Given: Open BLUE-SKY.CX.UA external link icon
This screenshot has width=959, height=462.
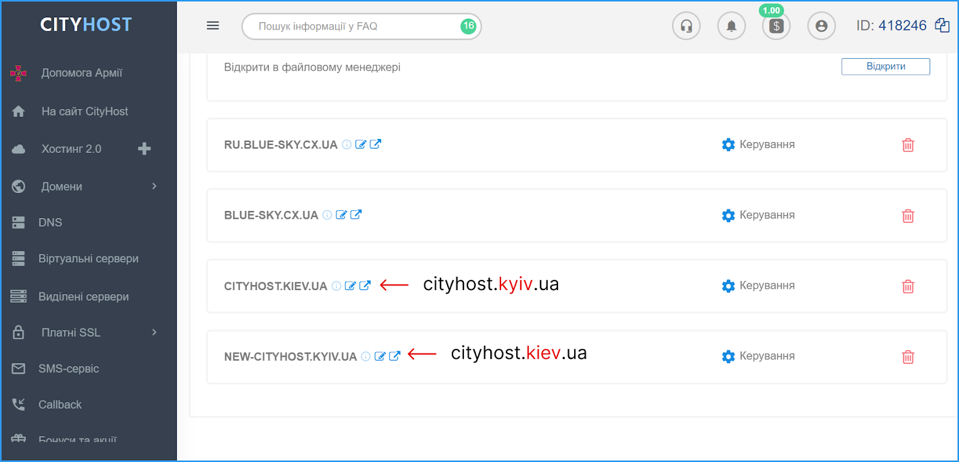Looking at the screenshot, I should (x=355, y=215).
